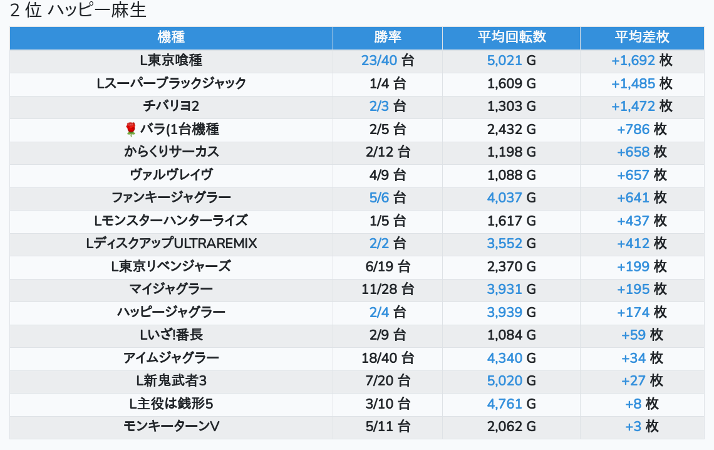Sort table by 機種 column header
This screenshot has width=714, height=450.
[171, 38]
